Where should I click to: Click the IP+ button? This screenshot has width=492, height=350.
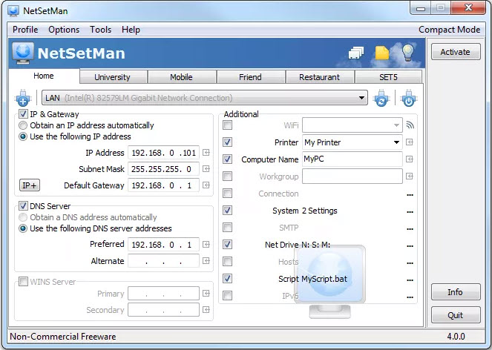(30, 185)
